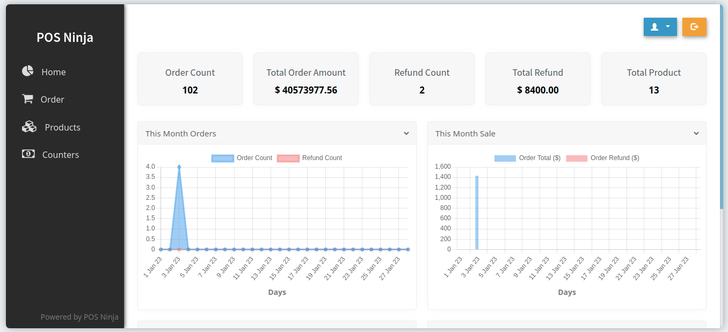Click the Counters money bill icon
The width and height of the screenshot is (728, 332).
coord(28,154)
